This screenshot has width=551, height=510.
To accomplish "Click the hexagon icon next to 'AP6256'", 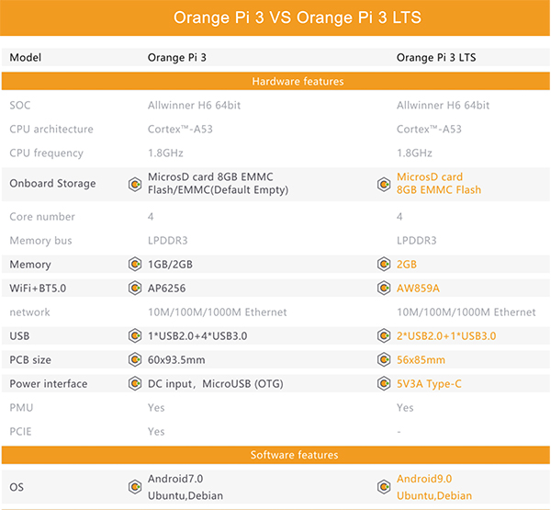I will 135,288.
